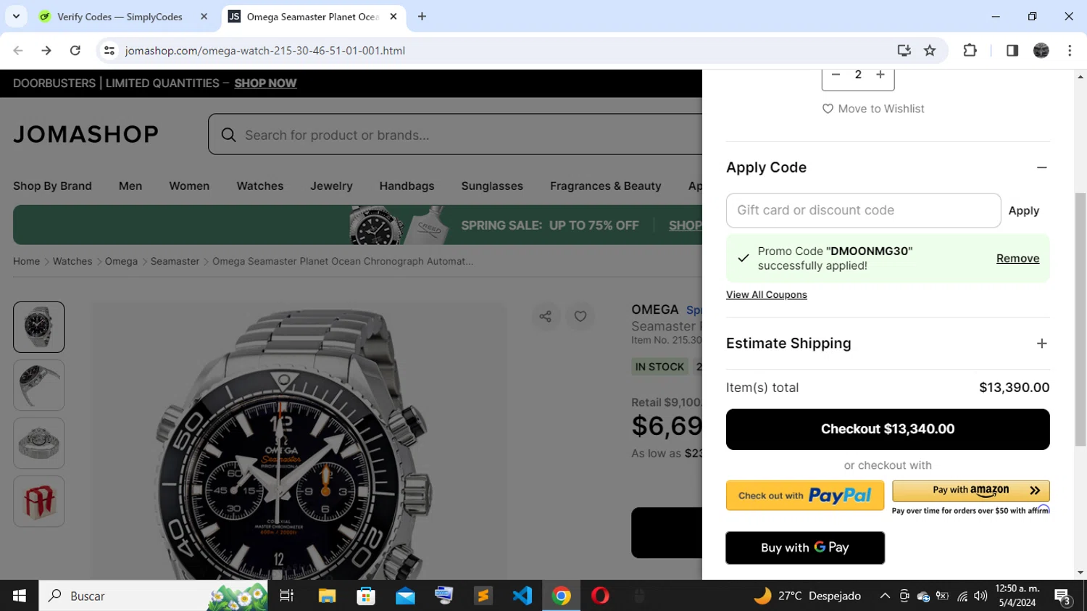The image size is (1087, 611).
Task: Open Task View on the taskbar
Action: tap(287, 596)
